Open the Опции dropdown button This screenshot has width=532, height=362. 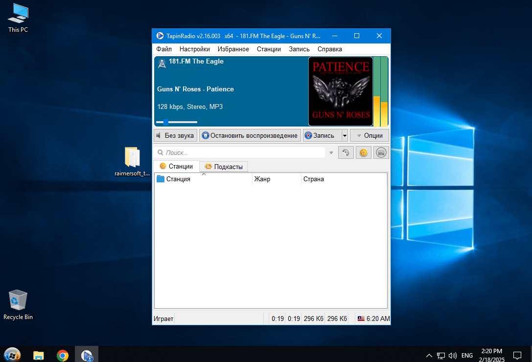click(x=370, y=135)
